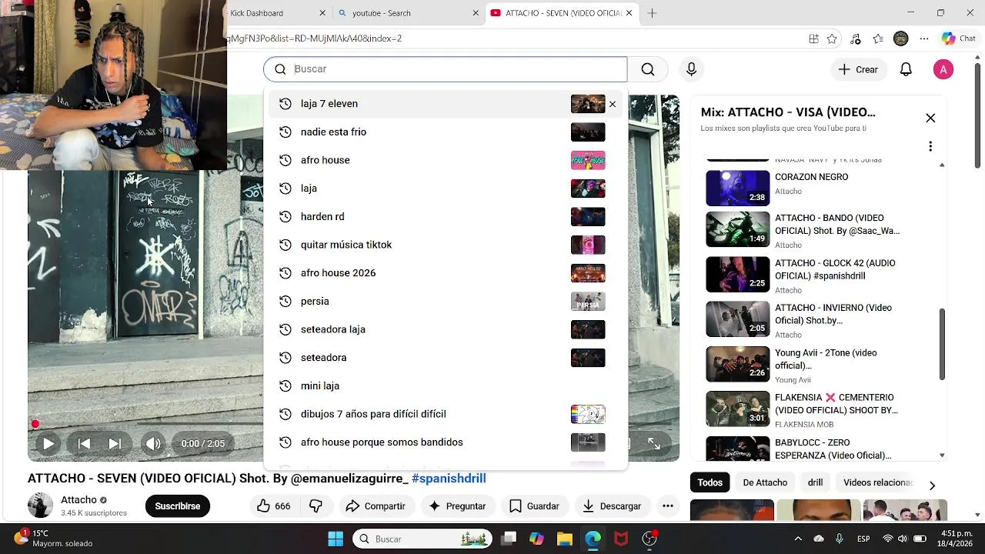The width and height of the screenshot is (985, 554).
Task: Open more actions menu under the video
Action: [x=668, y=506]
